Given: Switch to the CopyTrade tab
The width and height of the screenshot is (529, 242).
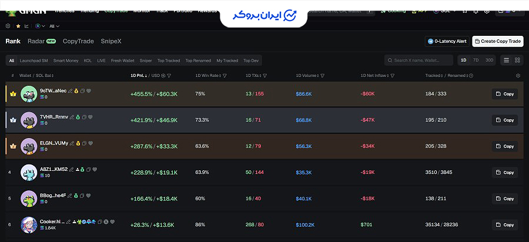Looking at the screenshot, I should tap(78, 41).
